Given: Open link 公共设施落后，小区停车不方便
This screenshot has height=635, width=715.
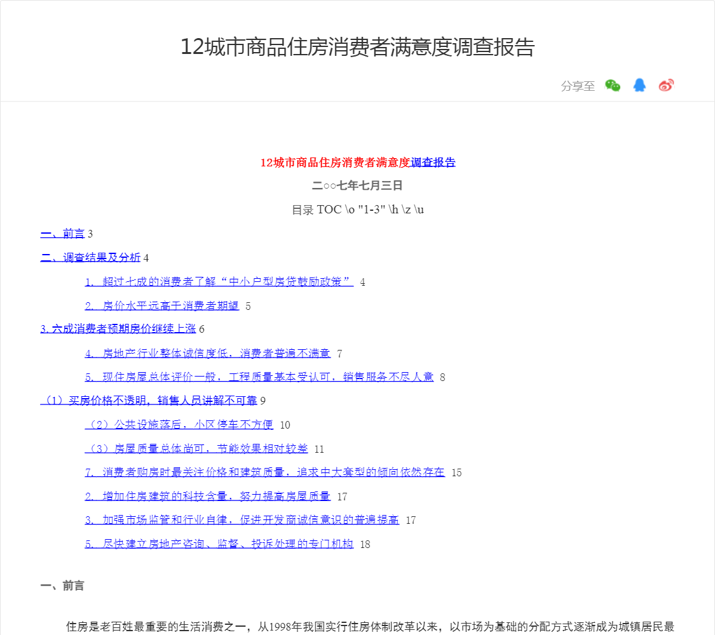Looking at the screenshot, I should (x=179, y=425).
